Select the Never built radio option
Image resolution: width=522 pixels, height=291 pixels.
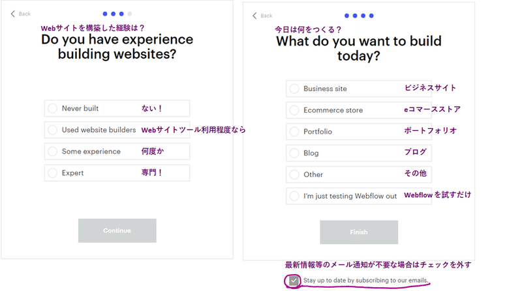point(53,108)
